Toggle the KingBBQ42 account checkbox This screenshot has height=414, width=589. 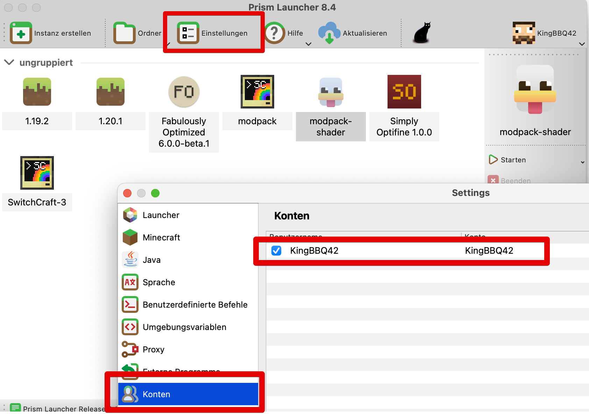tap(276, 251)
